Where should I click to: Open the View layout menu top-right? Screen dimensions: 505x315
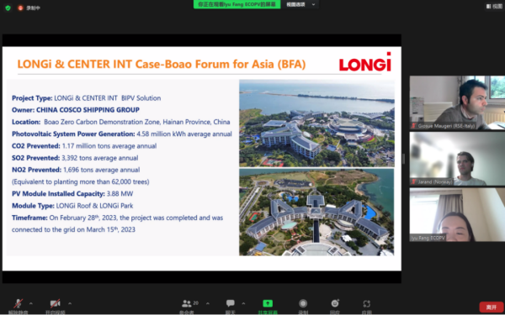pyautogui.click(x=494, y=6)
